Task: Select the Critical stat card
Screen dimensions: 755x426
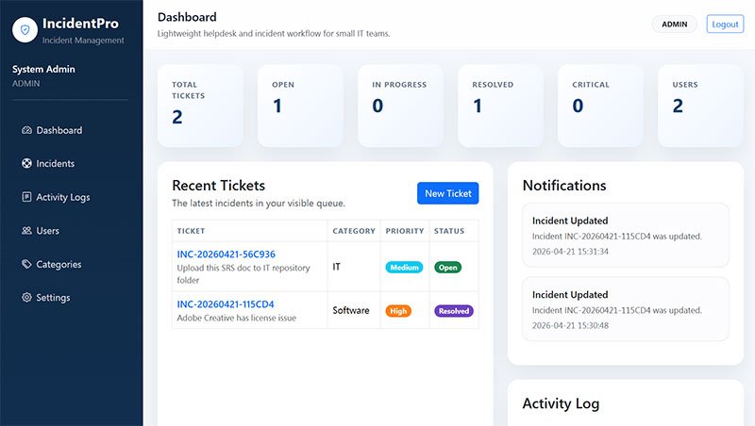Action: click(x=600, y=106)
